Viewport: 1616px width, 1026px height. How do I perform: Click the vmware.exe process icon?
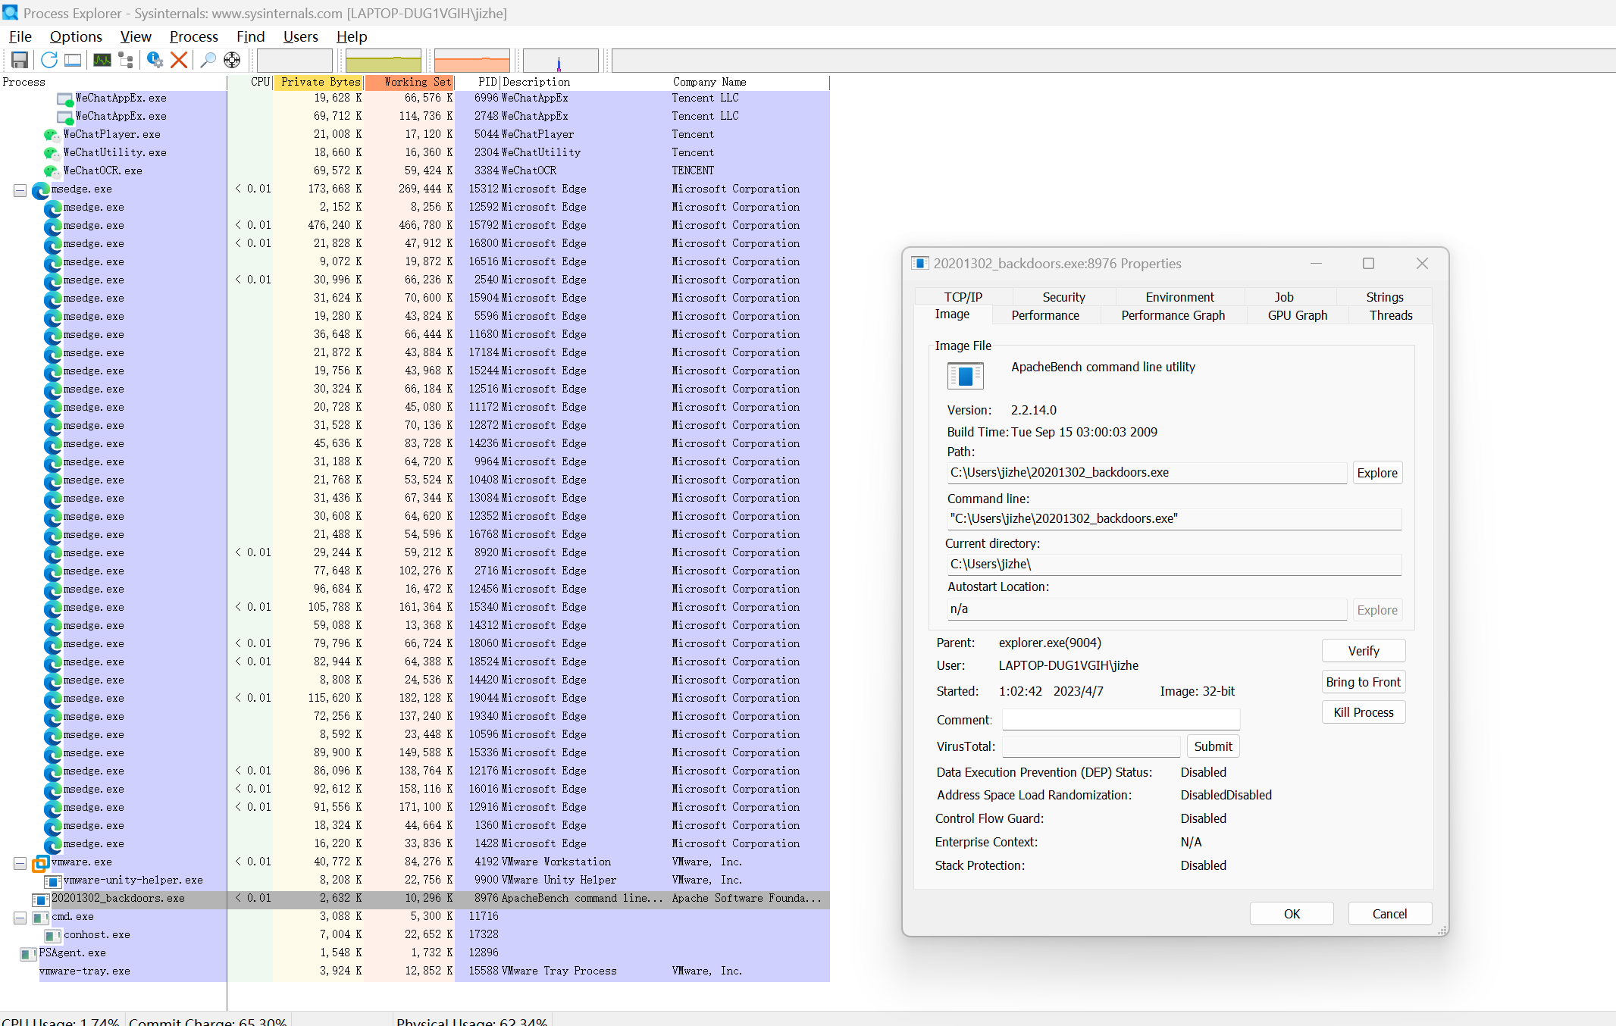click(x=41, y=862)
